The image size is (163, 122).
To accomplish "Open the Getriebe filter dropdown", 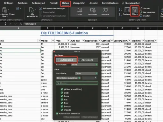I will (x=112, y=41).
